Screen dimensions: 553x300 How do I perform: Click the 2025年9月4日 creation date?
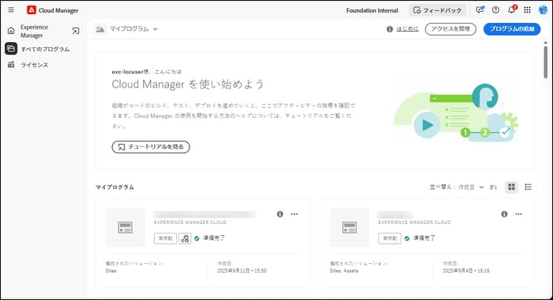coord(466,271)
